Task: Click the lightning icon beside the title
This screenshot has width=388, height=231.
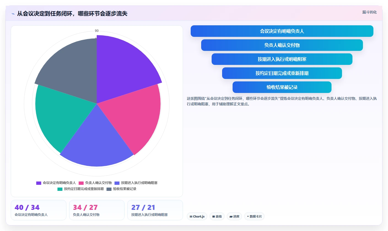Action: 13,14
